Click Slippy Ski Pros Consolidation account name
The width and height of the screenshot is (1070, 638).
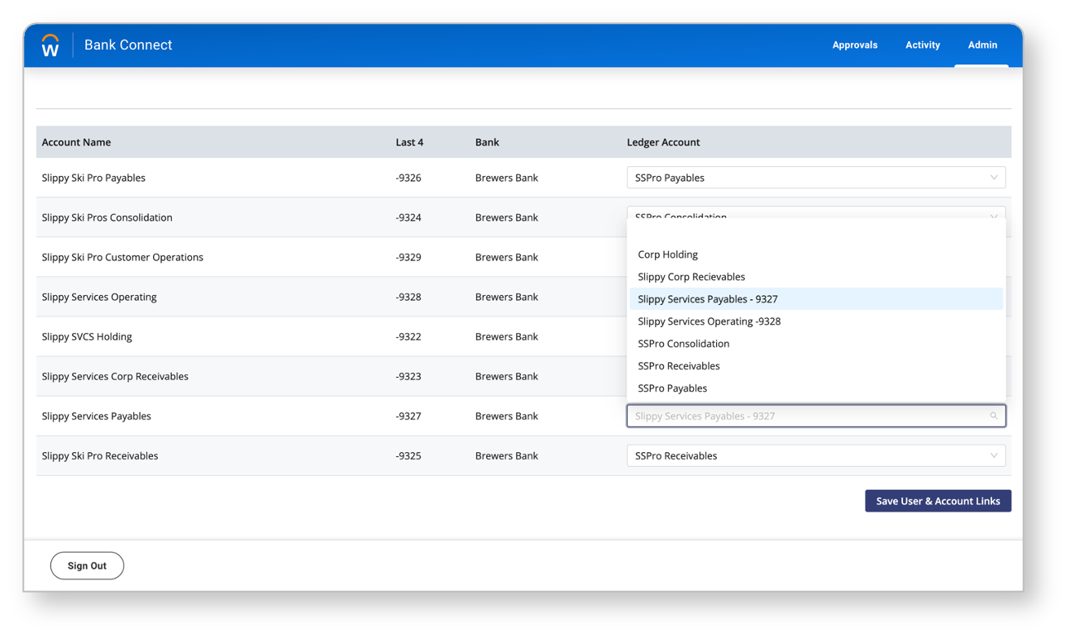(x=107, y=217)
